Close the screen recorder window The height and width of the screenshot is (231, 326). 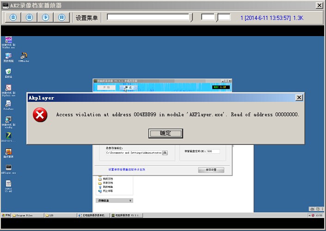pyautogui.click(x=230, y=81)
